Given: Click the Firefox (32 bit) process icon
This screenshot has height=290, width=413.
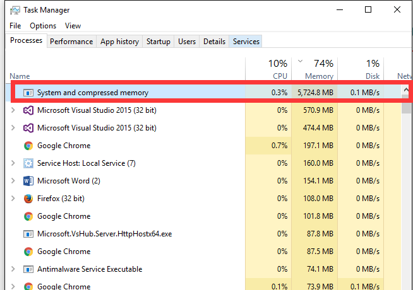Looking at the screenshot, I should point(28,199).
